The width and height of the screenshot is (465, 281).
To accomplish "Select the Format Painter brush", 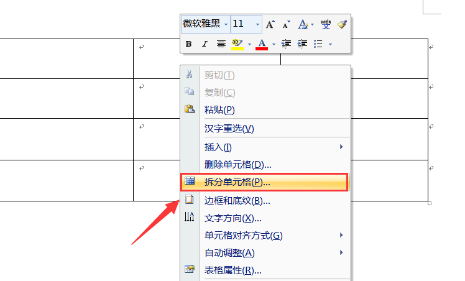I will pyautogui.click(x=342, y=24).
